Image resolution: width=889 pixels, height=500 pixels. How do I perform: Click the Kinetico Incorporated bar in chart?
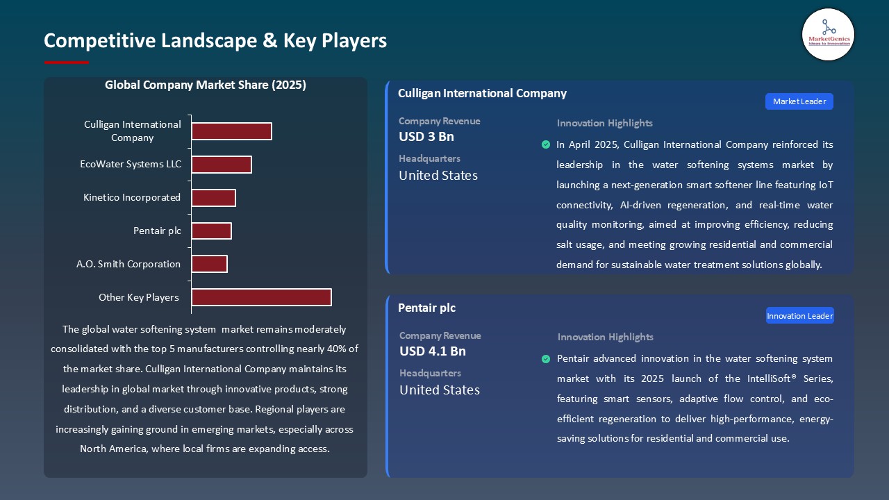(x=213, y=198)
